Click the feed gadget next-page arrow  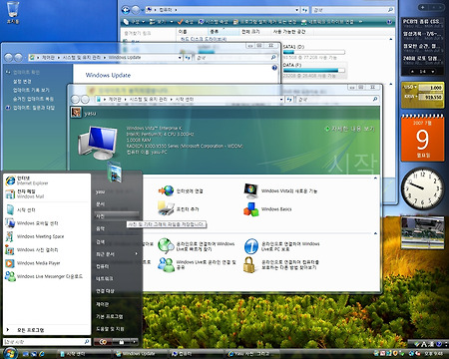pos(432,72)
